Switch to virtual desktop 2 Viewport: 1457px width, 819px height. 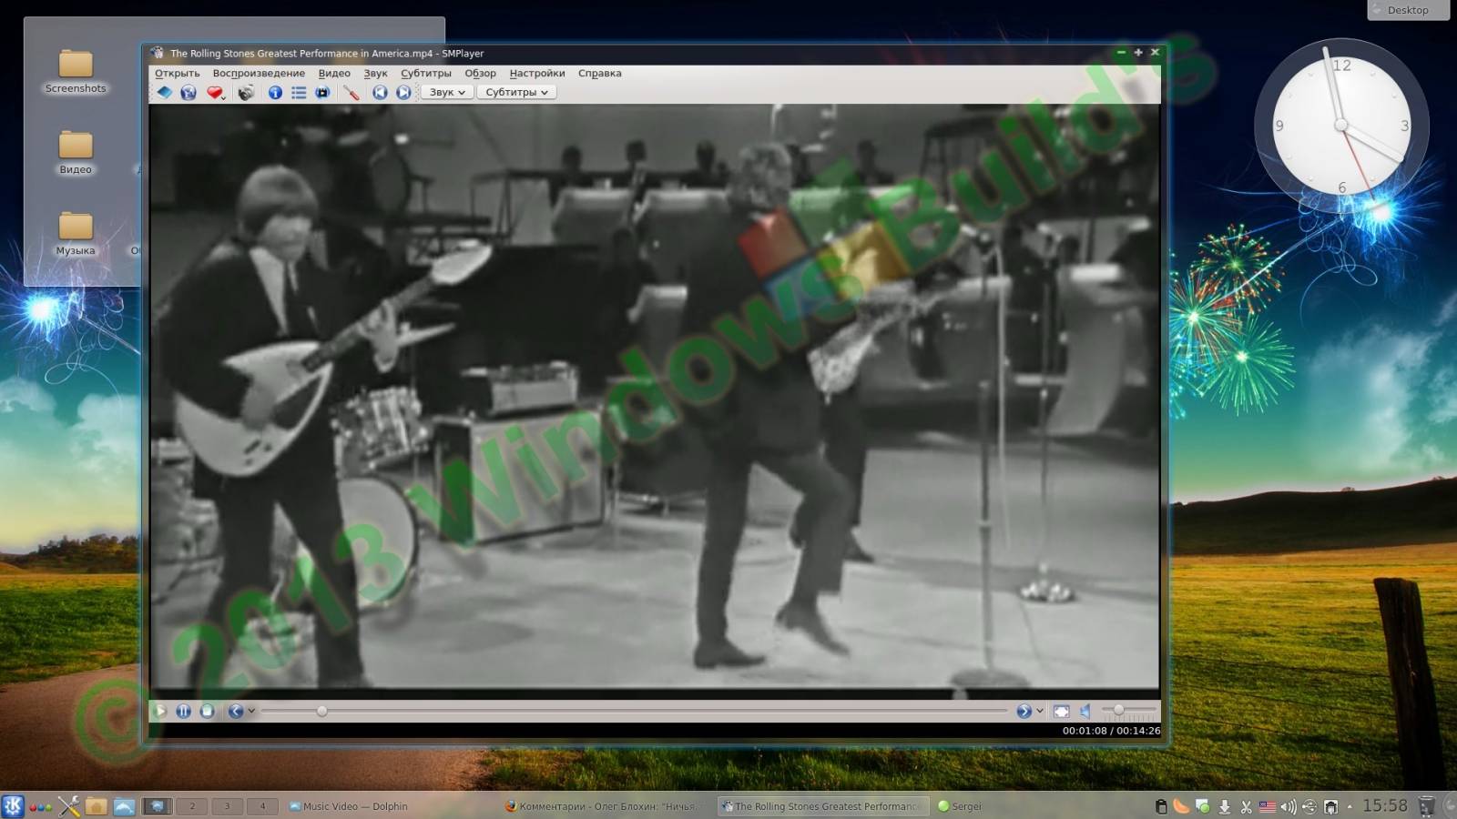pos(192,805)
